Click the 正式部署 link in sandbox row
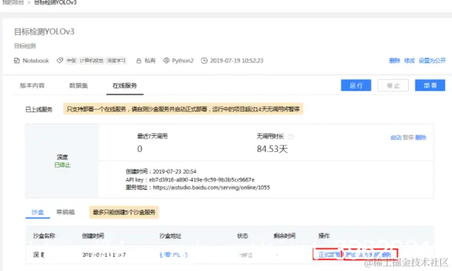Image resolution: width=452 pixels, height=271 pixels. [329, 255]
